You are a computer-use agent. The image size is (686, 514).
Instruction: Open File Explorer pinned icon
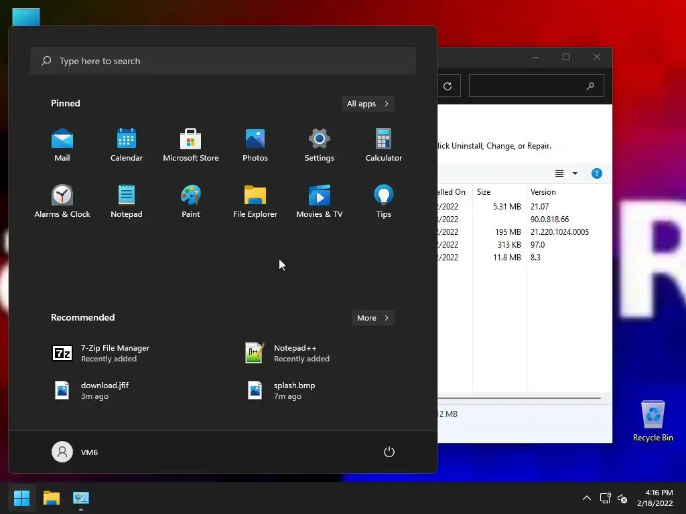(255, 201)
